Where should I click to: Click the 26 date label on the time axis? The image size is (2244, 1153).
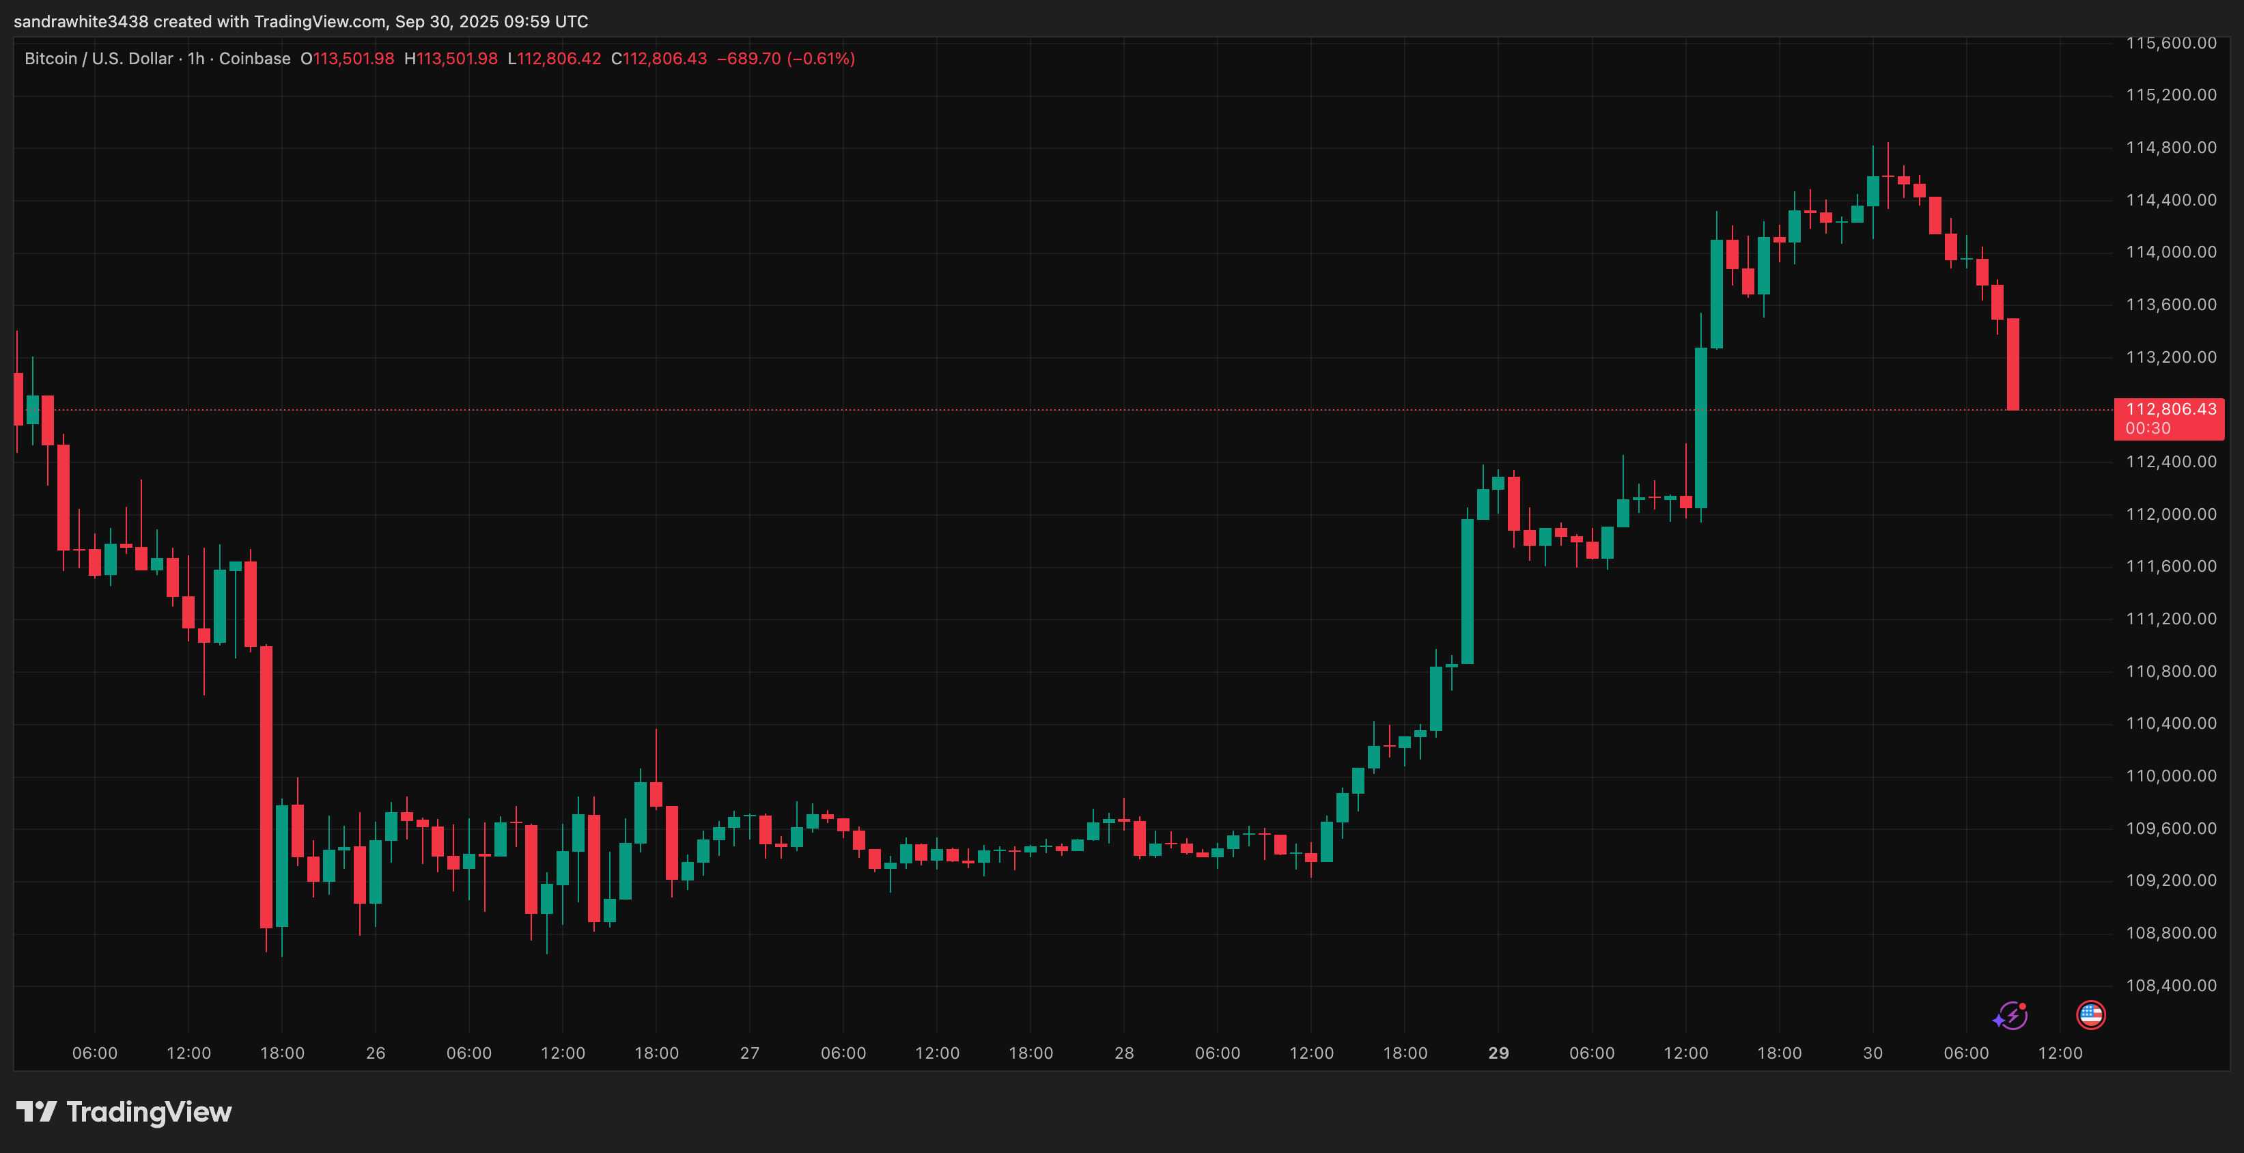tap(376, 1053)
